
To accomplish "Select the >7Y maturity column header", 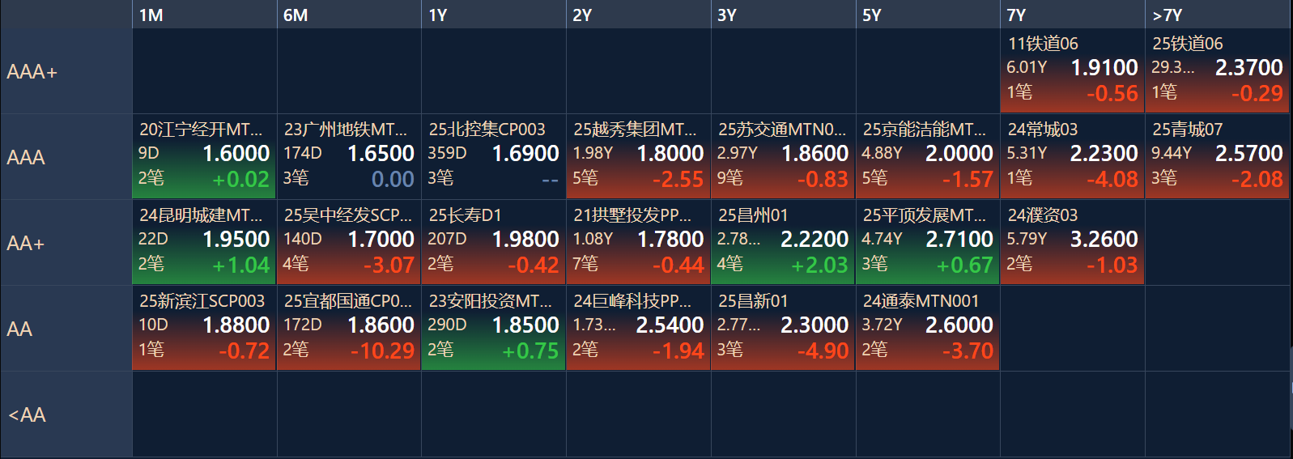I will [x=1218, y=15].
